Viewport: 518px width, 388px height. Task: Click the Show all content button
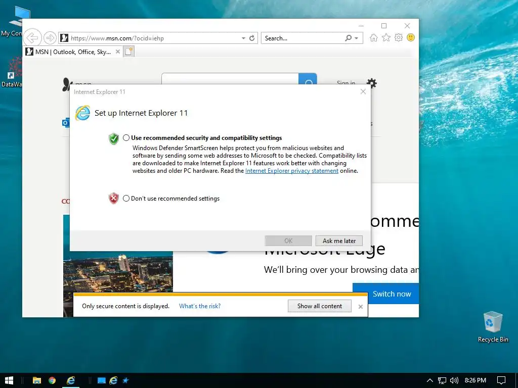pyautogui.click(x=320, y=306)
